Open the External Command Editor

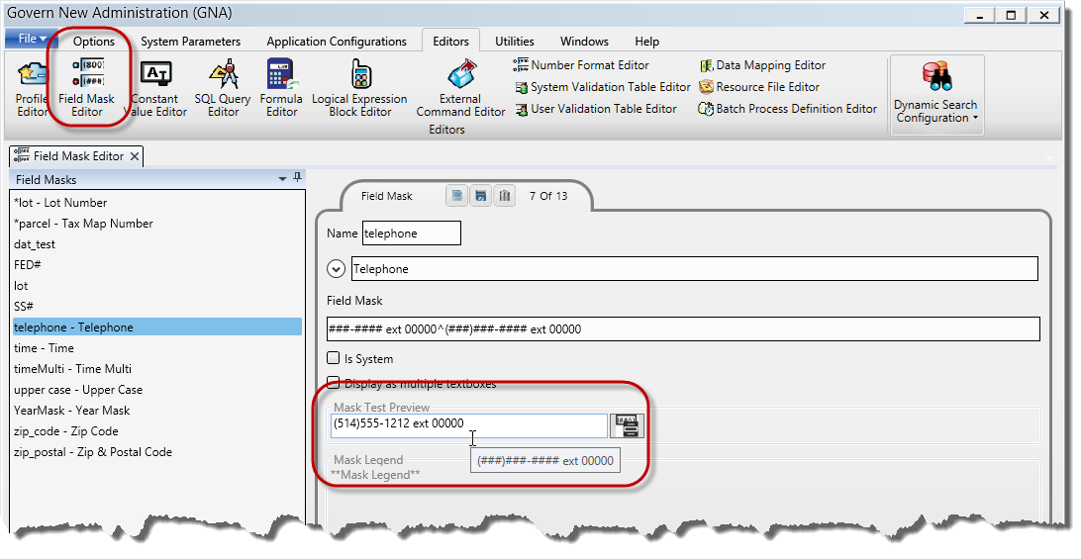pos(460,87)
